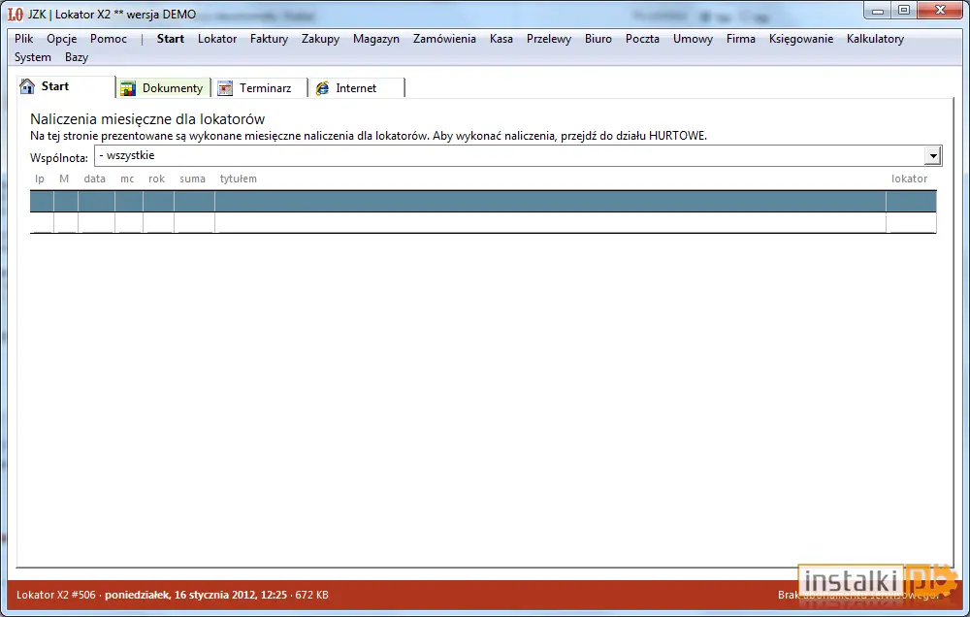Image resolution: width=970 pixels, height=617 pixels.
Task: Click the rok column header
Action: click(156, 179)
